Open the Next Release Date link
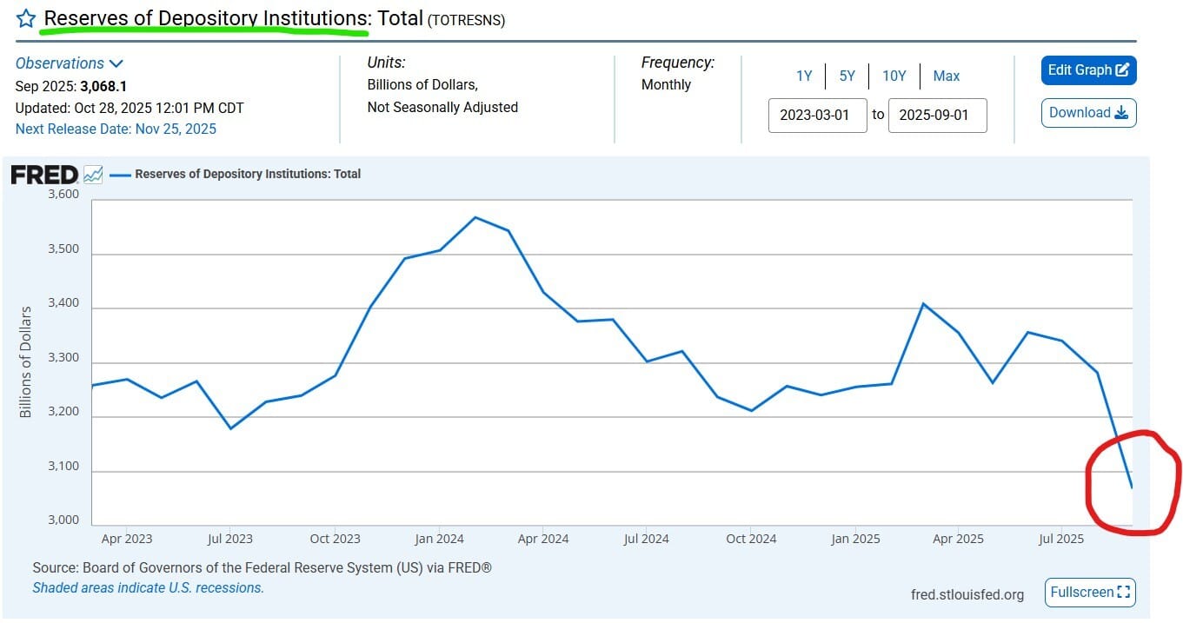Screen dimensions: 1183x623 116,129
